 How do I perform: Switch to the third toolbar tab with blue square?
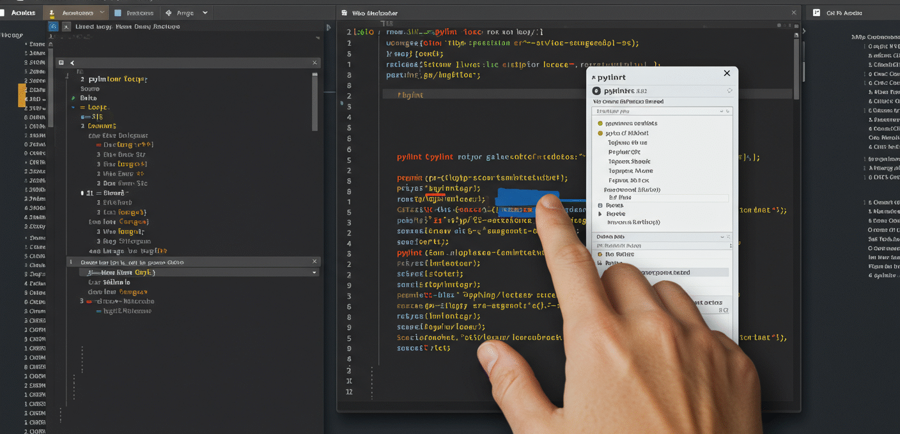coord(135,13)
